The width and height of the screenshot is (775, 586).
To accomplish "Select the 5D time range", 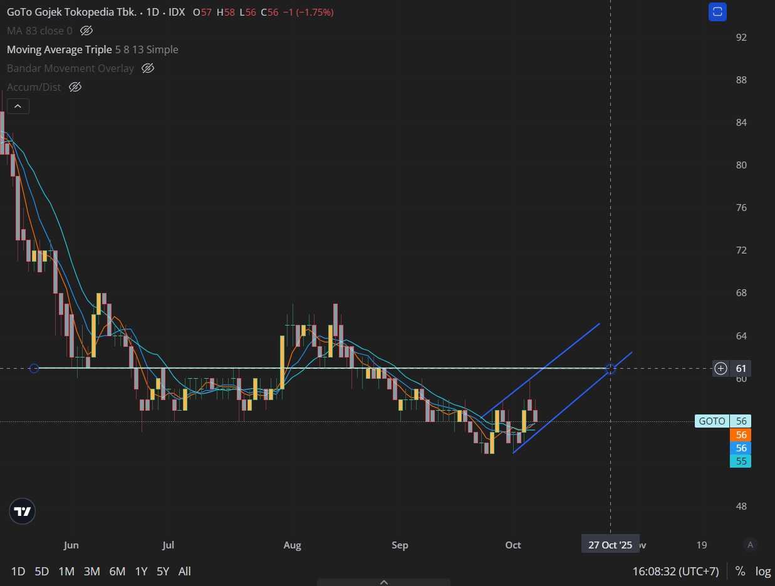I will coord(42,571).
